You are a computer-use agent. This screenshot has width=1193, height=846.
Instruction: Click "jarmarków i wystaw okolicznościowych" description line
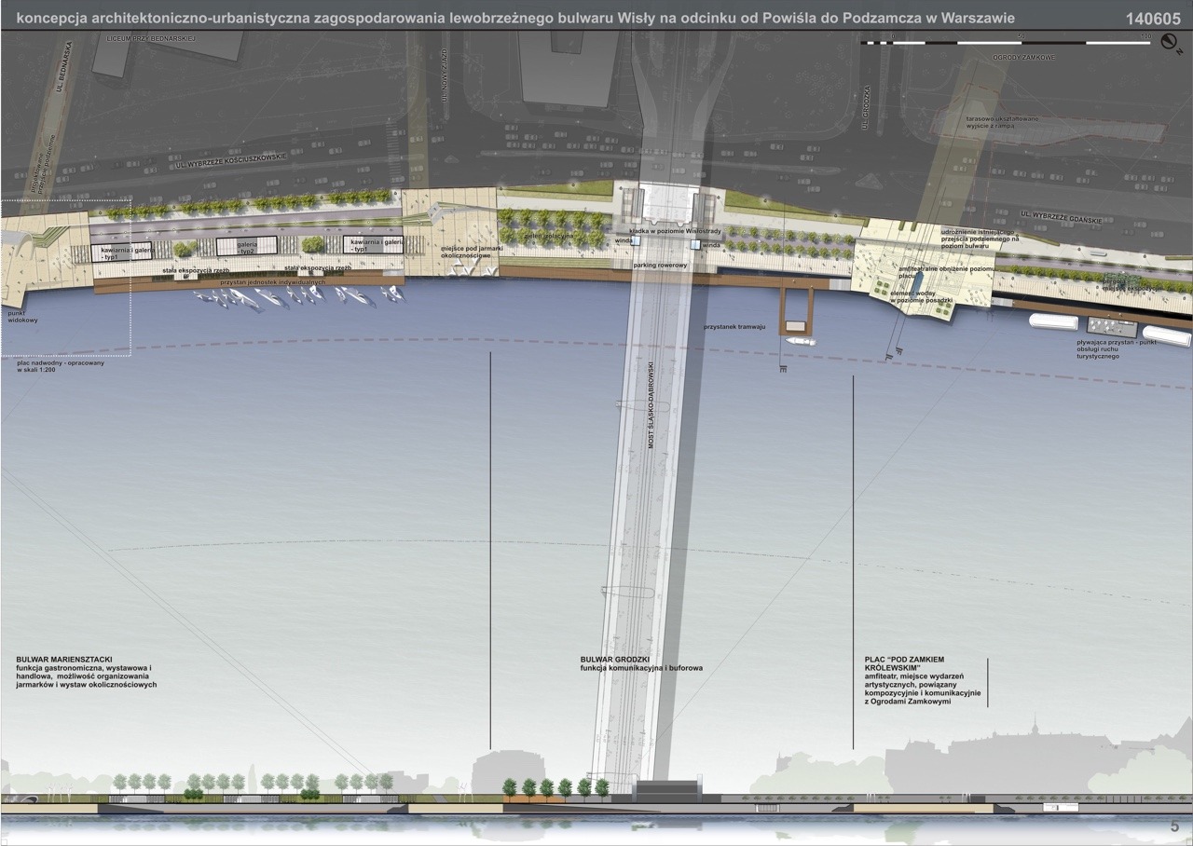[87, 685]
